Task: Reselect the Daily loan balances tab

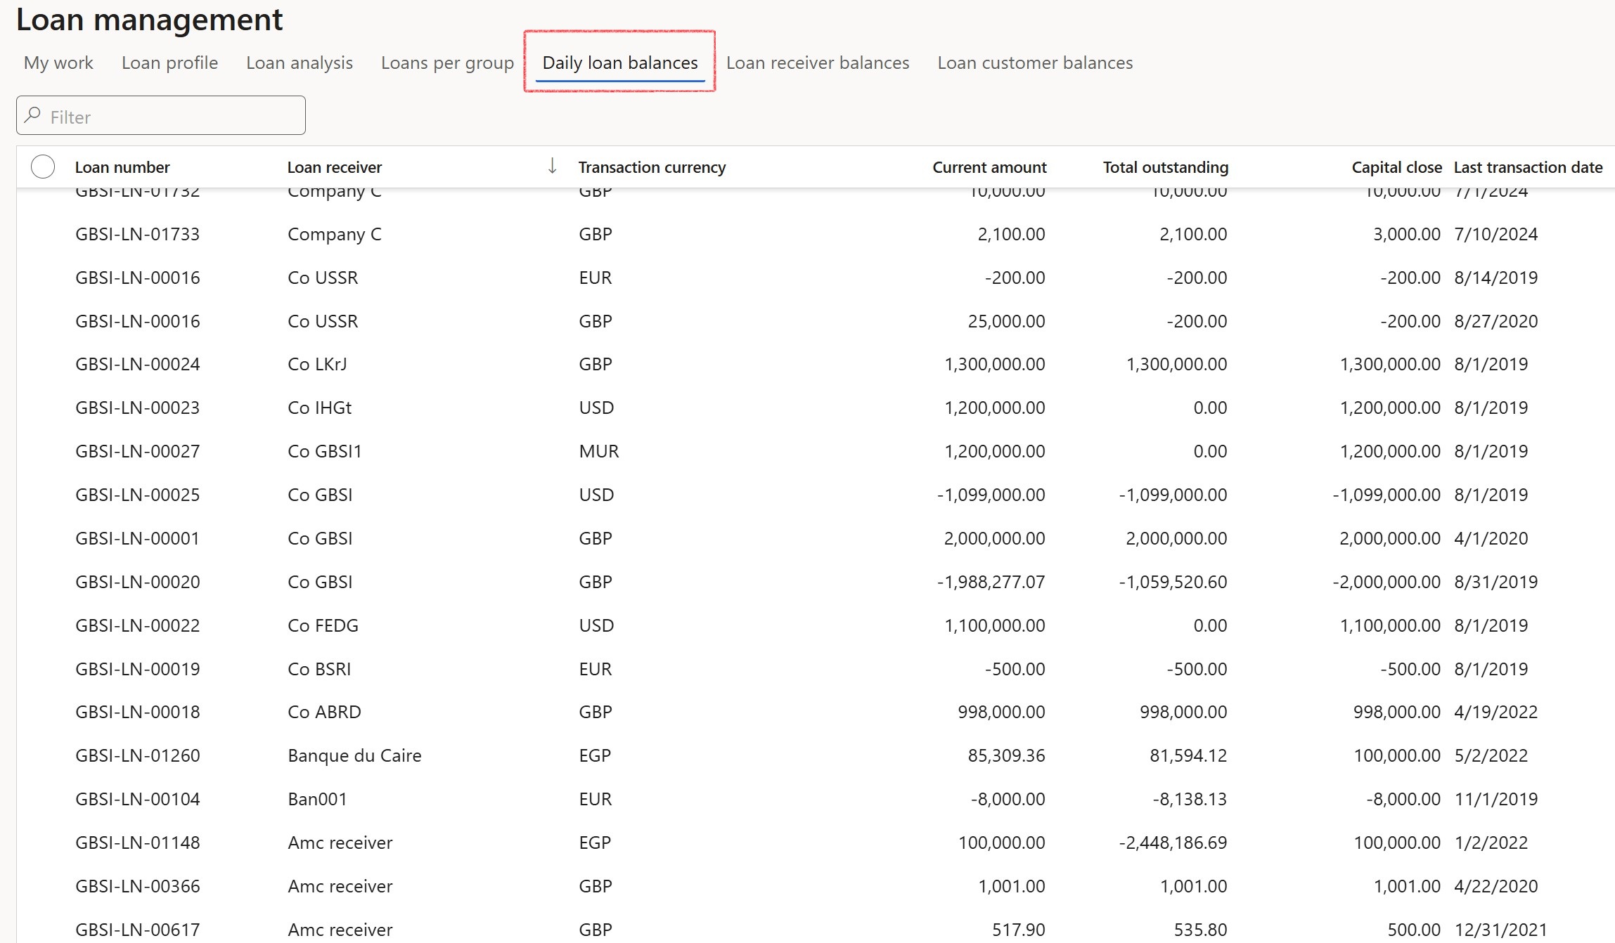Action: (x=619, y=63)
